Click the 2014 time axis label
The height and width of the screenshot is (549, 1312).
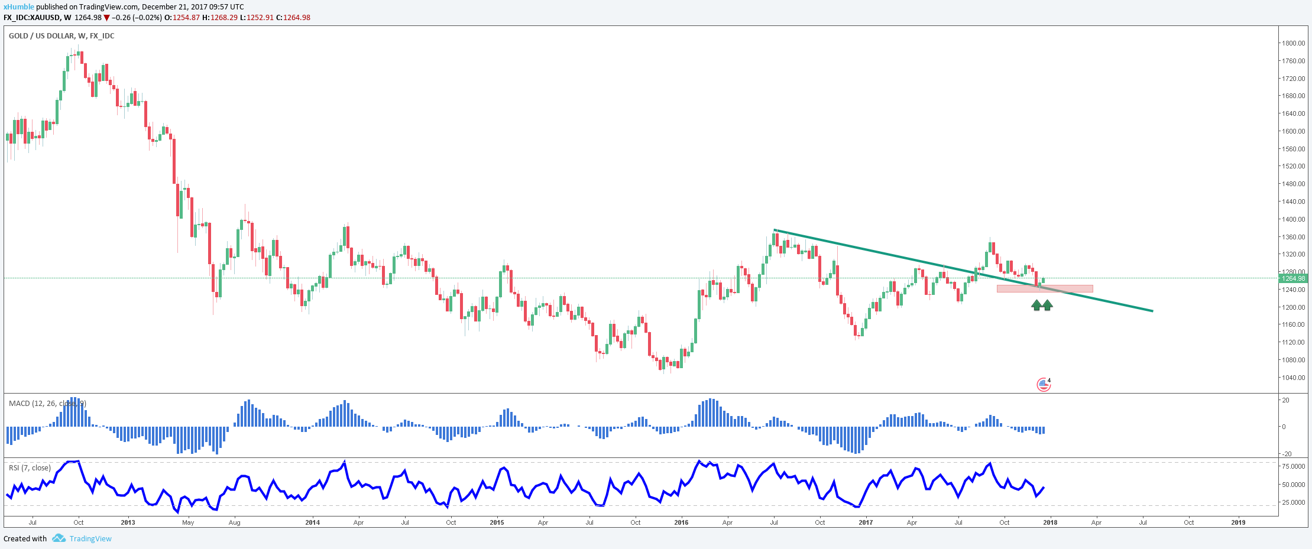(x=312, y=522)
